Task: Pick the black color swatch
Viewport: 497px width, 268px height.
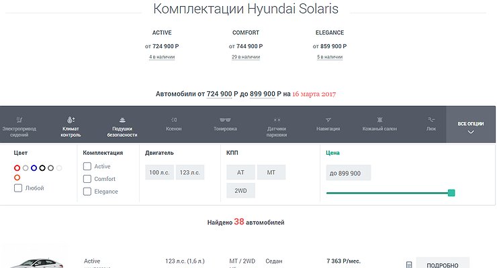Action: (x=42, y=167)
